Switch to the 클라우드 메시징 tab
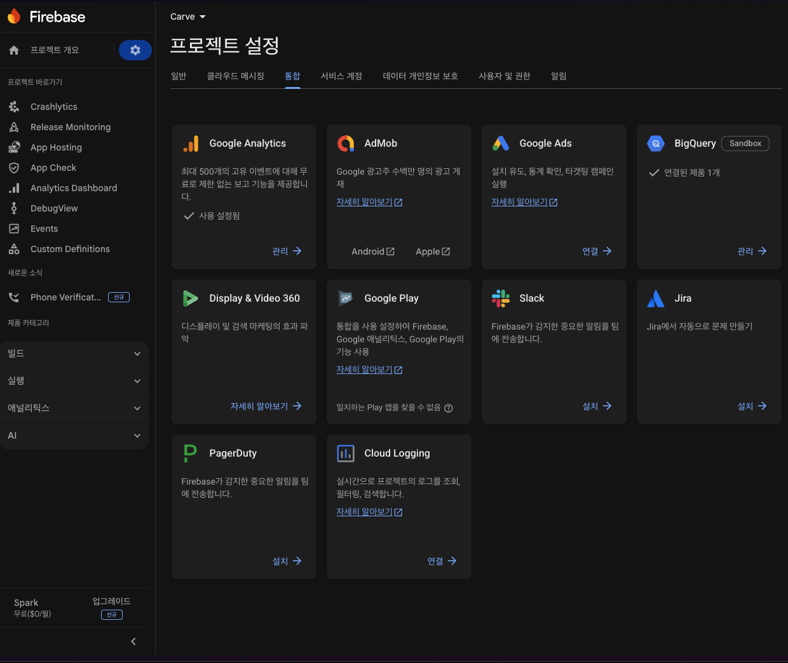Image resolution: width=788 pixels, height=663 pixels. (235, 76)
